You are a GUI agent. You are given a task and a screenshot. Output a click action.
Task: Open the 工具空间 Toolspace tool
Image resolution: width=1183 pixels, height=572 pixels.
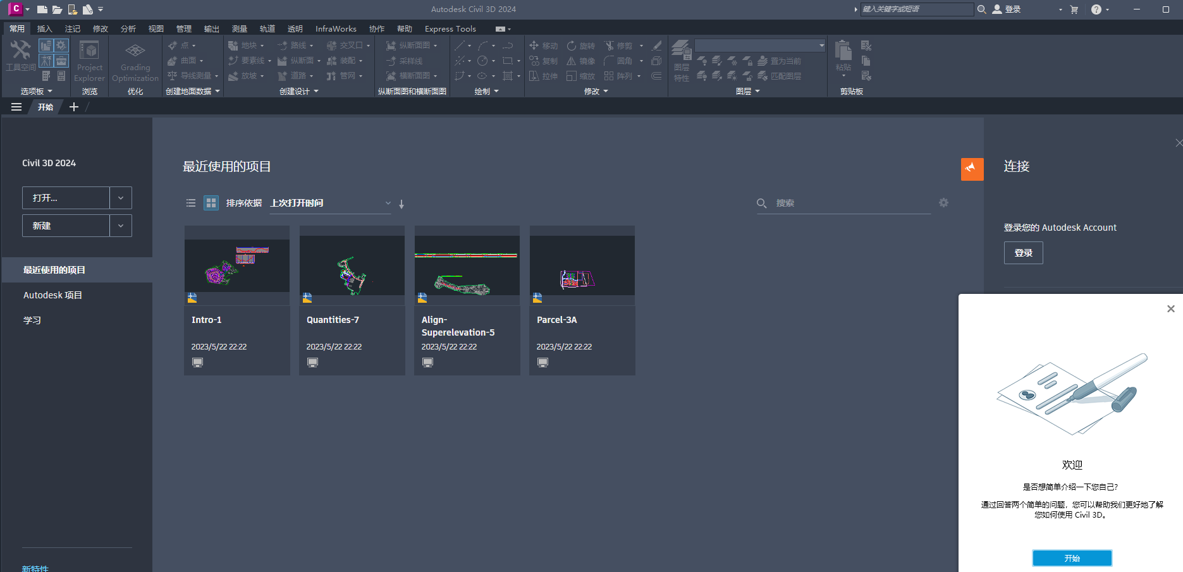20,56
